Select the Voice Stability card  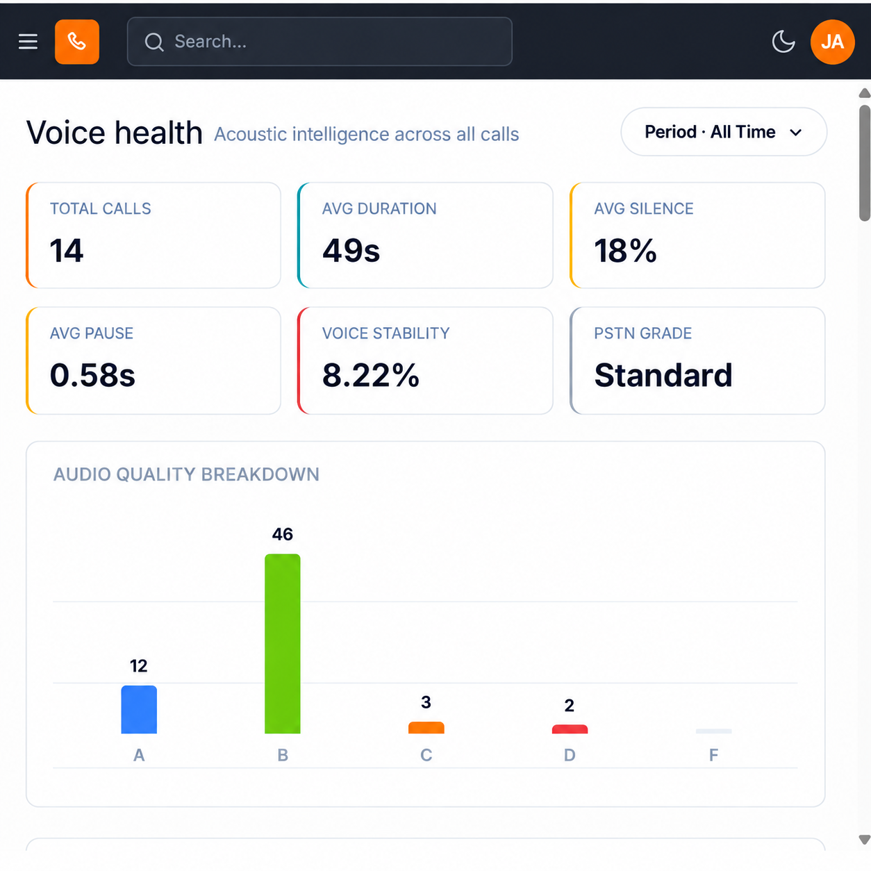425,360
